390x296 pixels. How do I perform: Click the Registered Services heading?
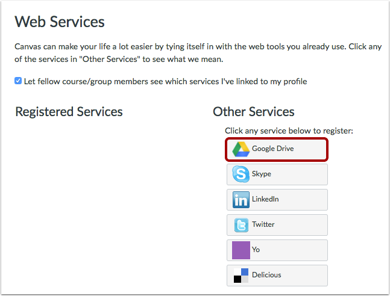[69, 112]
